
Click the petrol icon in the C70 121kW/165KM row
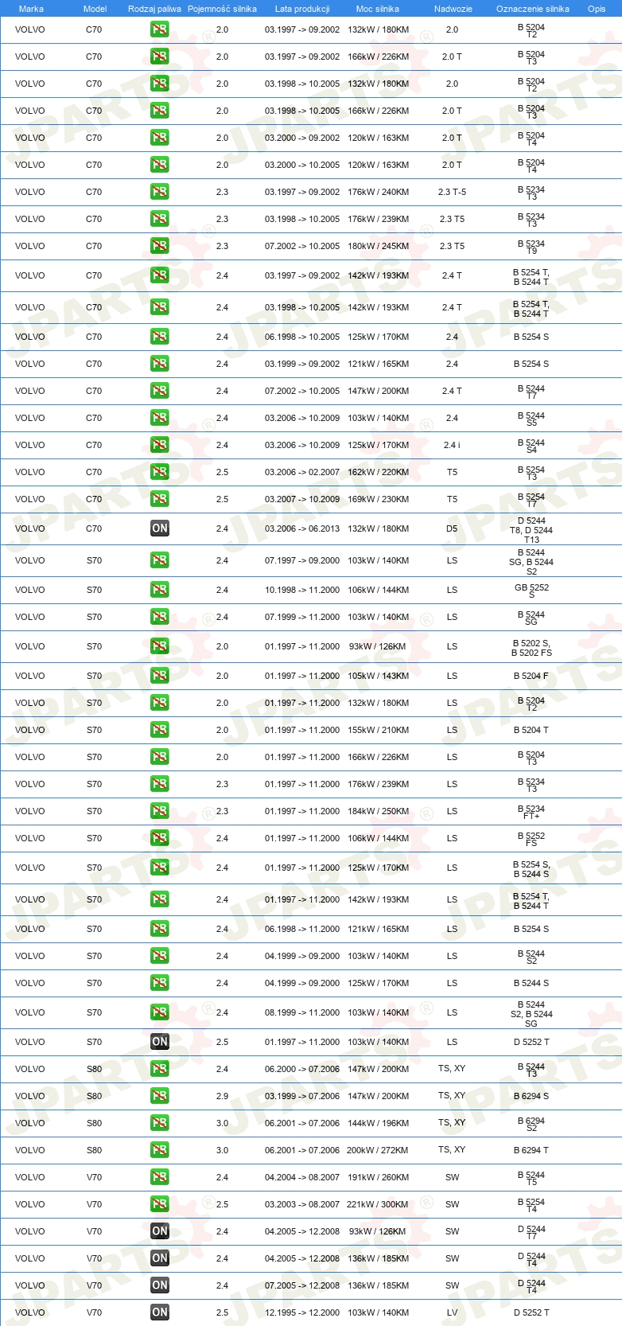coord(160,364)
